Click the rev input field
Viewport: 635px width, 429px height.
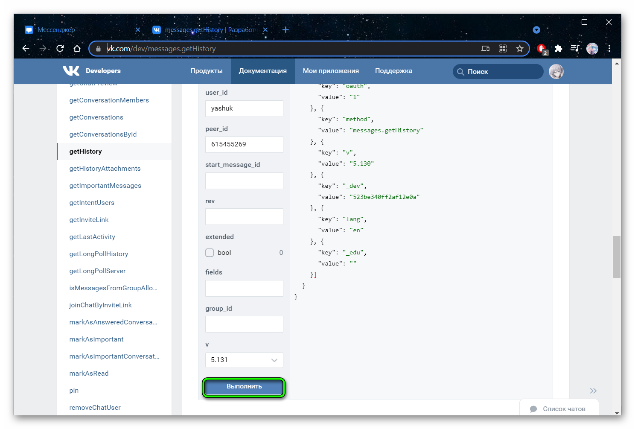pyautogui.click(x=244, y=216)
